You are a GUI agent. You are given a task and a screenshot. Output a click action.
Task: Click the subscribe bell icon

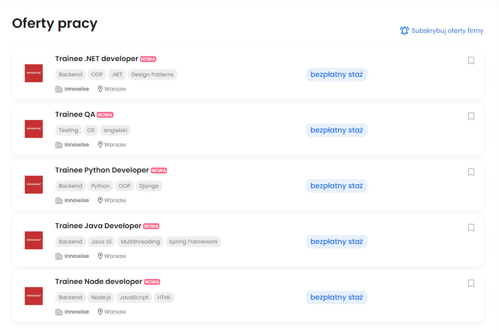click(x=404, y=31)
